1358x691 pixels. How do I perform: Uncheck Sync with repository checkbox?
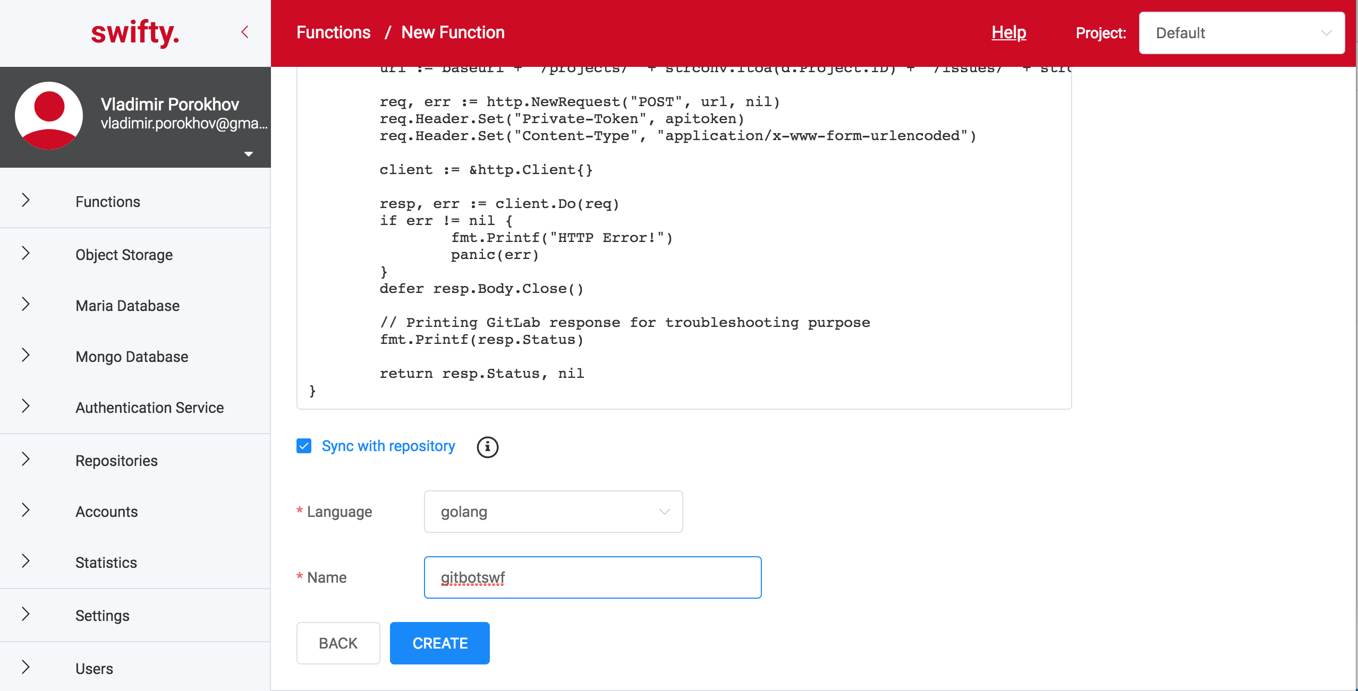click(304, 446)
